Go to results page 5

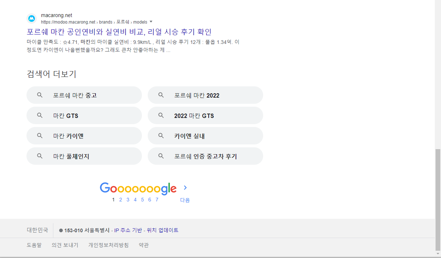[142, 200]
